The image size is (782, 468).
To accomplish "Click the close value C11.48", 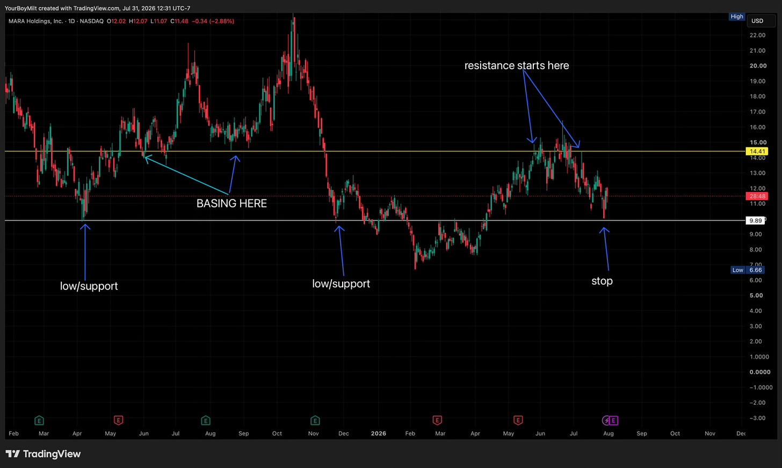I will click(x=179, y=21).
